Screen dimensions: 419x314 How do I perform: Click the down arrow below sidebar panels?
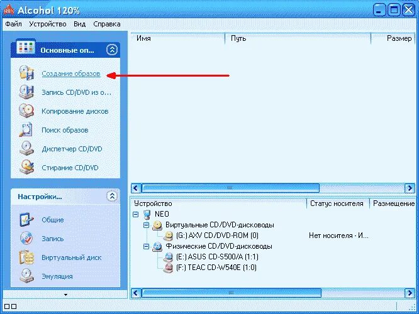click(65, 295)
